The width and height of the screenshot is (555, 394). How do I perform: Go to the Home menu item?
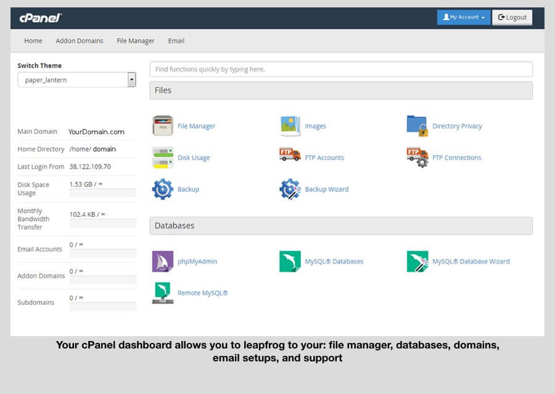click(33, 41)
